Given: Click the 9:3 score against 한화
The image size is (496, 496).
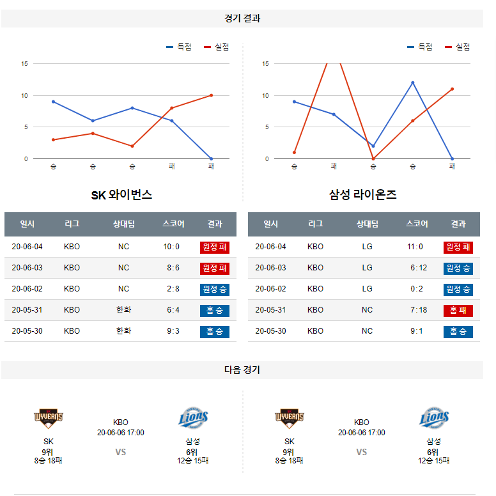Looking at the screenshot, I should click(x=173, y=331).
